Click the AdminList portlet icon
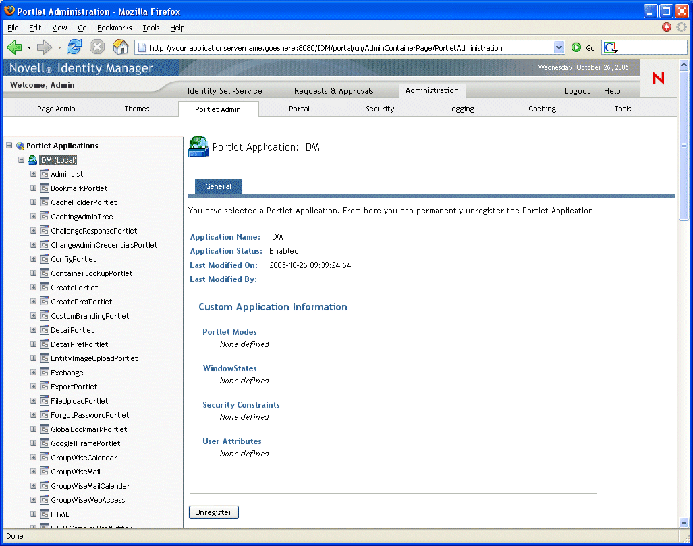 [x=44, y=174]
